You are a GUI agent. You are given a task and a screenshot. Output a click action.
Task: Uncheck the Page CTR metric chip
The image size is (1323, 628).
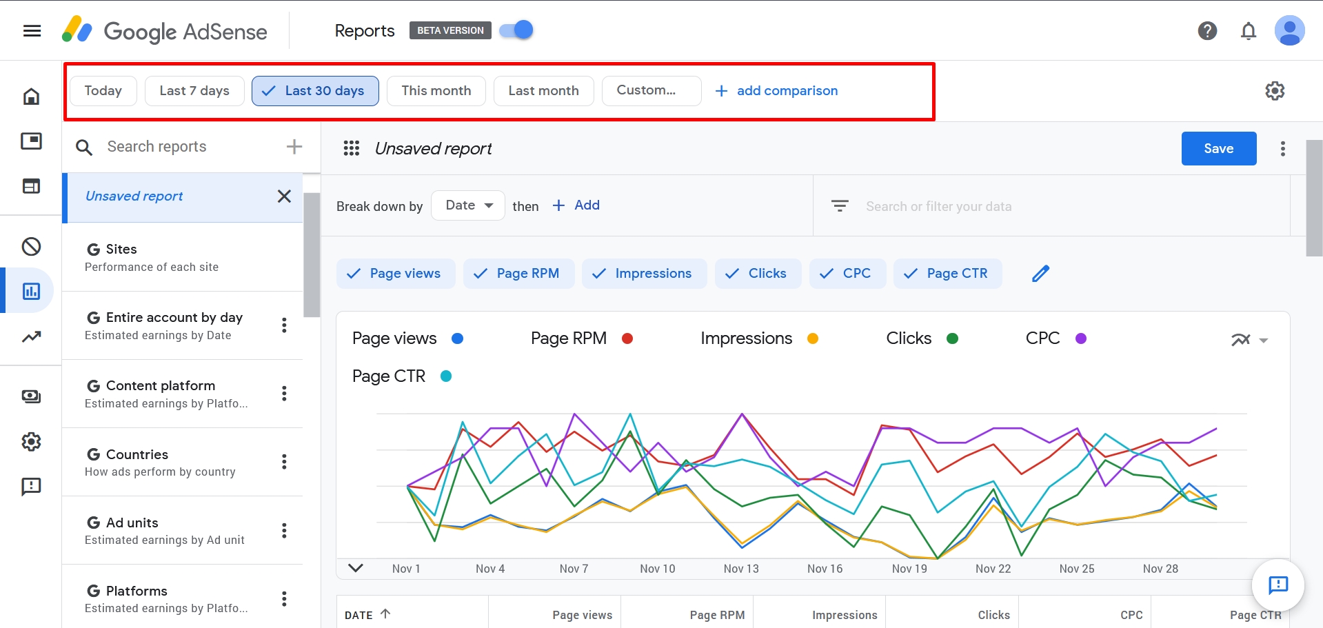coord(947,274)
